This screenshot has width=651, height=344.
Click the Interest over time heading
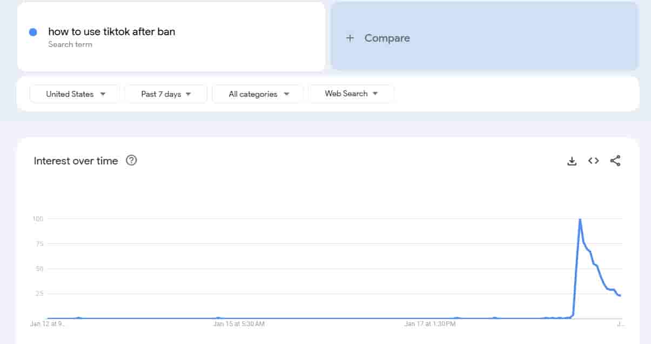(76, 161)
